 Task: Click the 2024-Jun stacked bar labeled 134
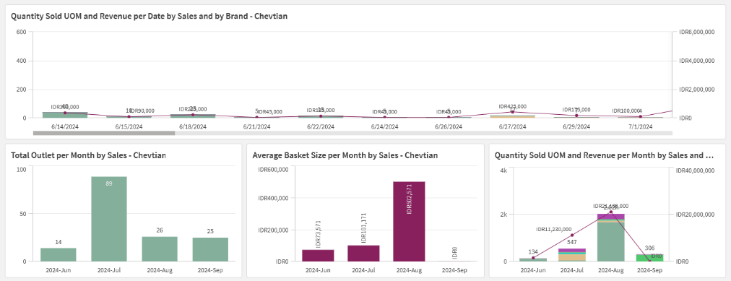(533, 259)
